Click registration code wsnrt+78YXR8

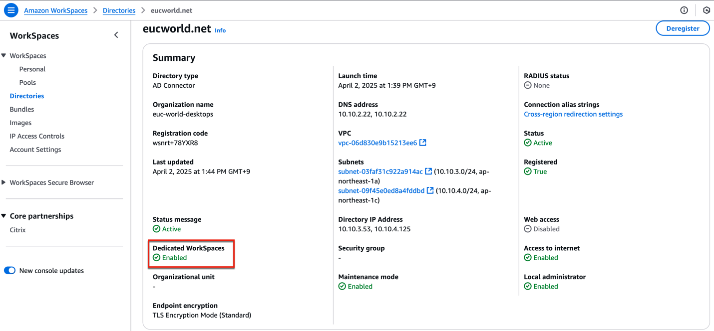tap(175, 143)
